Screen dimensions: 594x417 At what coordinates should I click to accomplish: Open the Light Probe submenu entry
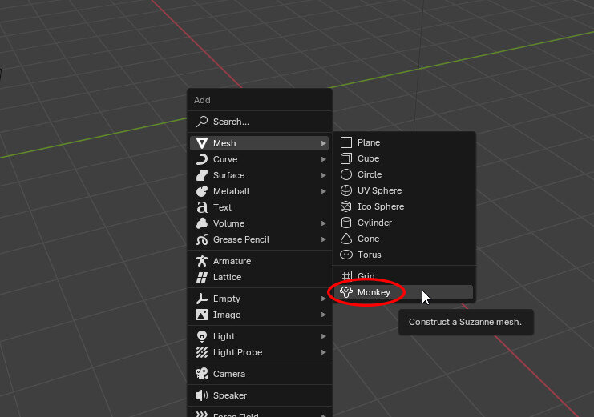[x=260, y=352]
